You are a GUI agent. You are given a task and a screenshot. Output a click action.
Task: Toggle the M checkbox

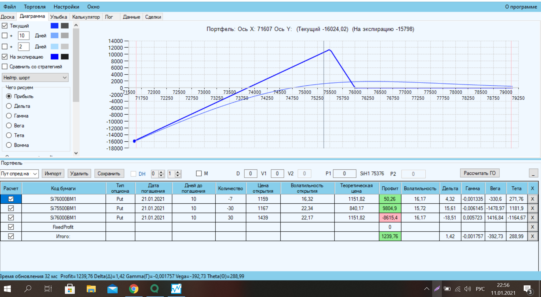199,173
